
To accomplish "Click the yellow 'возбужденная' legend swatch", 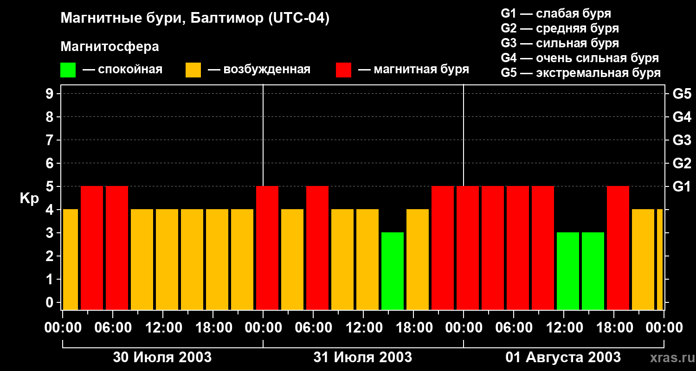I will 193,70.
